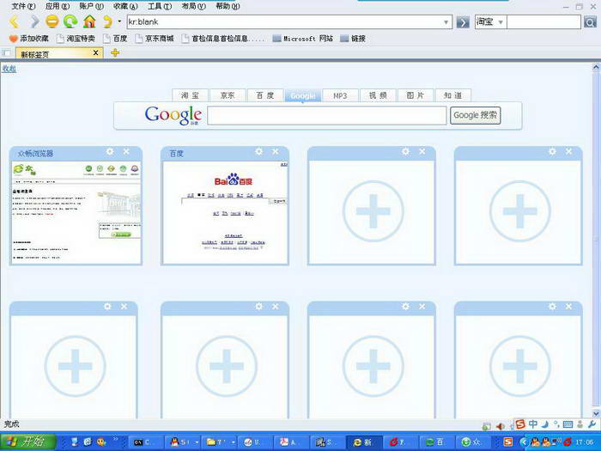Switch search to 图片 tab
601x451 pixels.
point(416,95)
